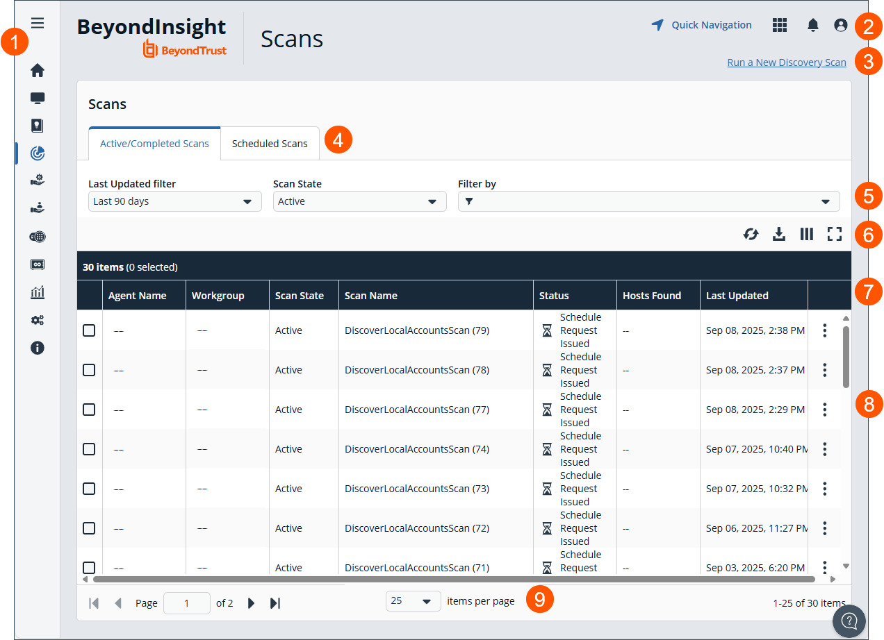Click the date Sep 08, 2025, 2:38 PM
This screenshot has width=884, height=640.
coord(755,330)
